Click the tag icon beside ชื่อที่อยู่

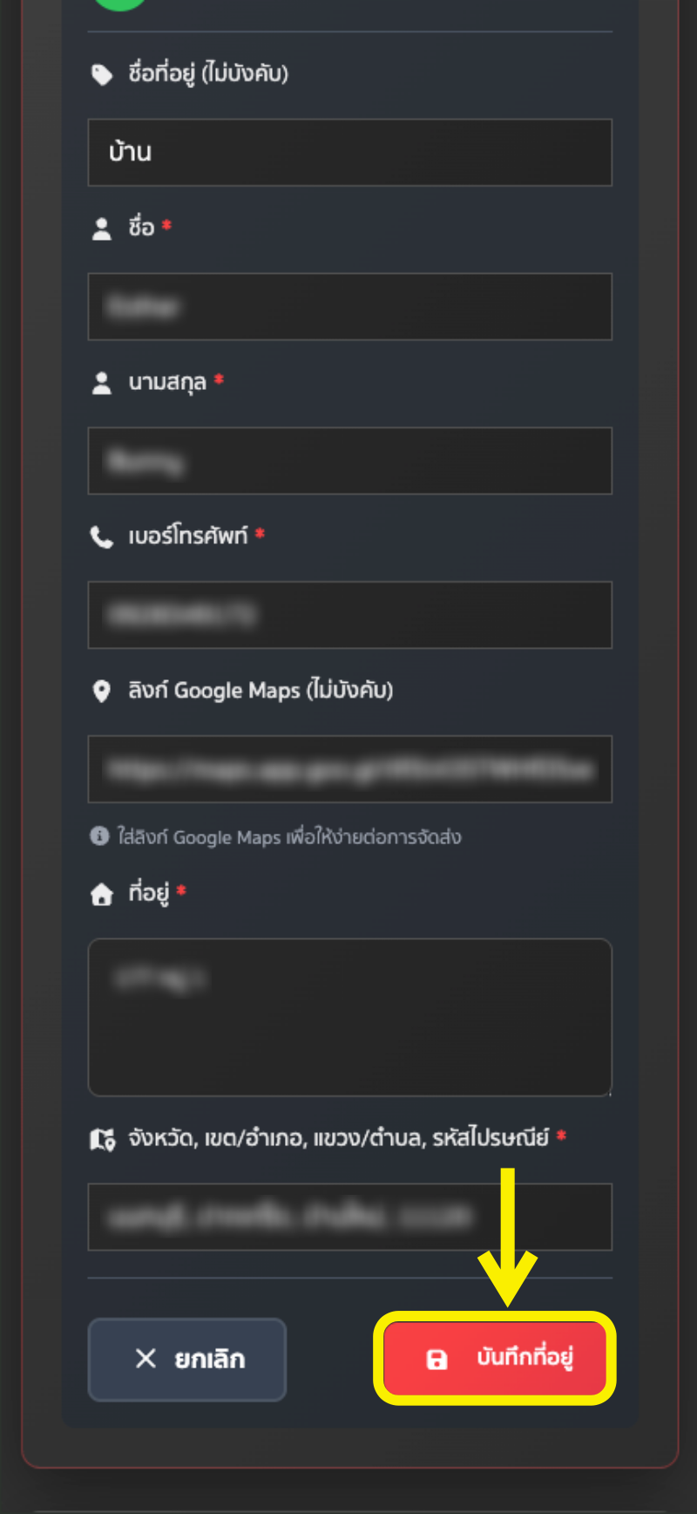click(x=102, y=75)
